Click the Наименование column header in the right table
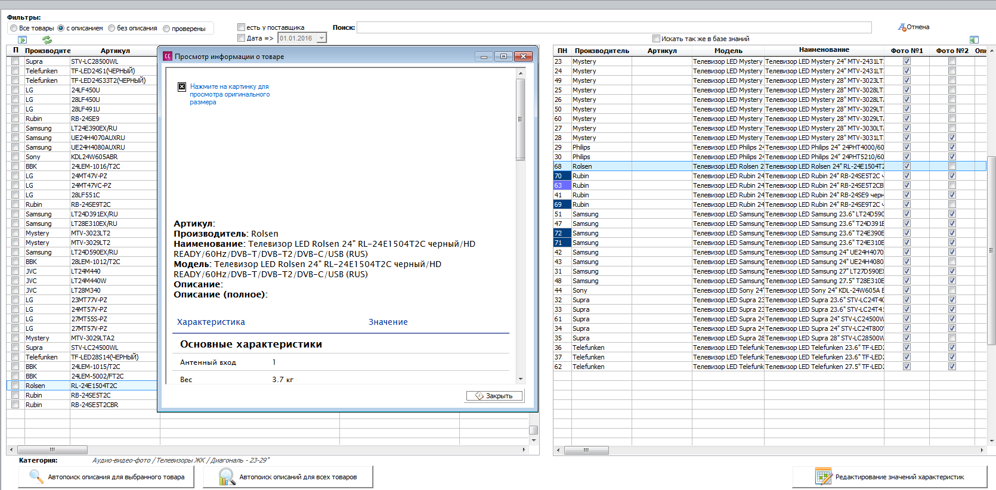The width and height of the screenshot is (996, 490). [x=824, y=50]
